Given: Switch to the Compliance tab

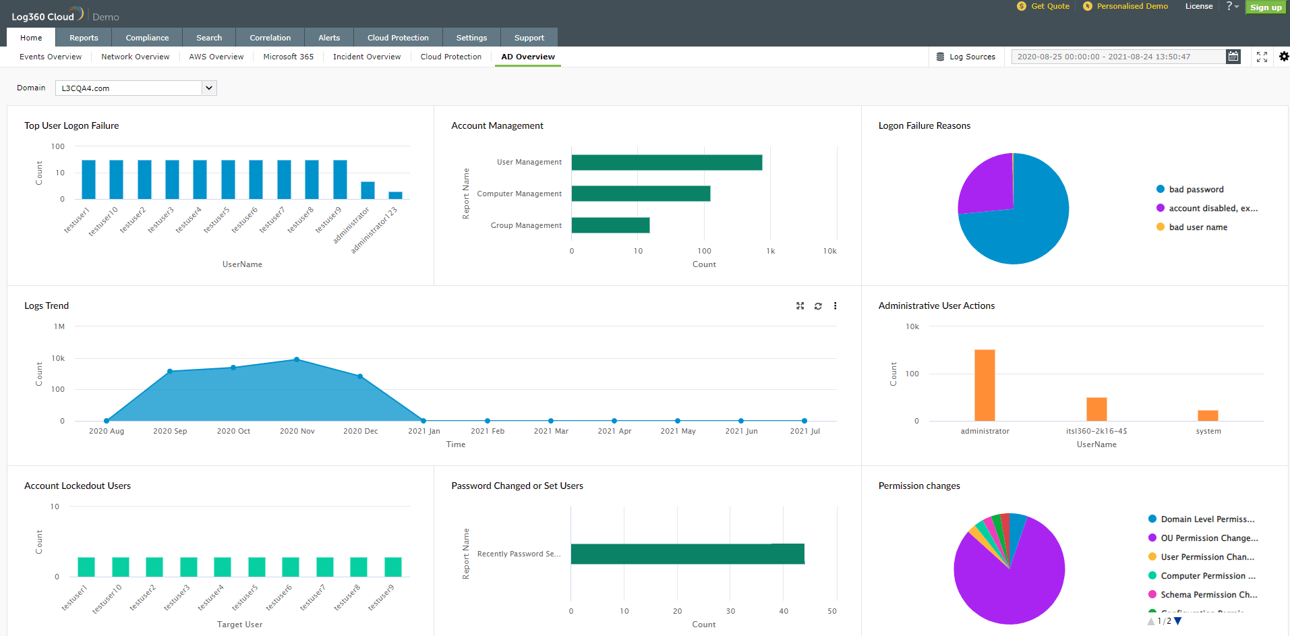Looking at the screenshot, I should pyautogui.click(x=147, y=37).
